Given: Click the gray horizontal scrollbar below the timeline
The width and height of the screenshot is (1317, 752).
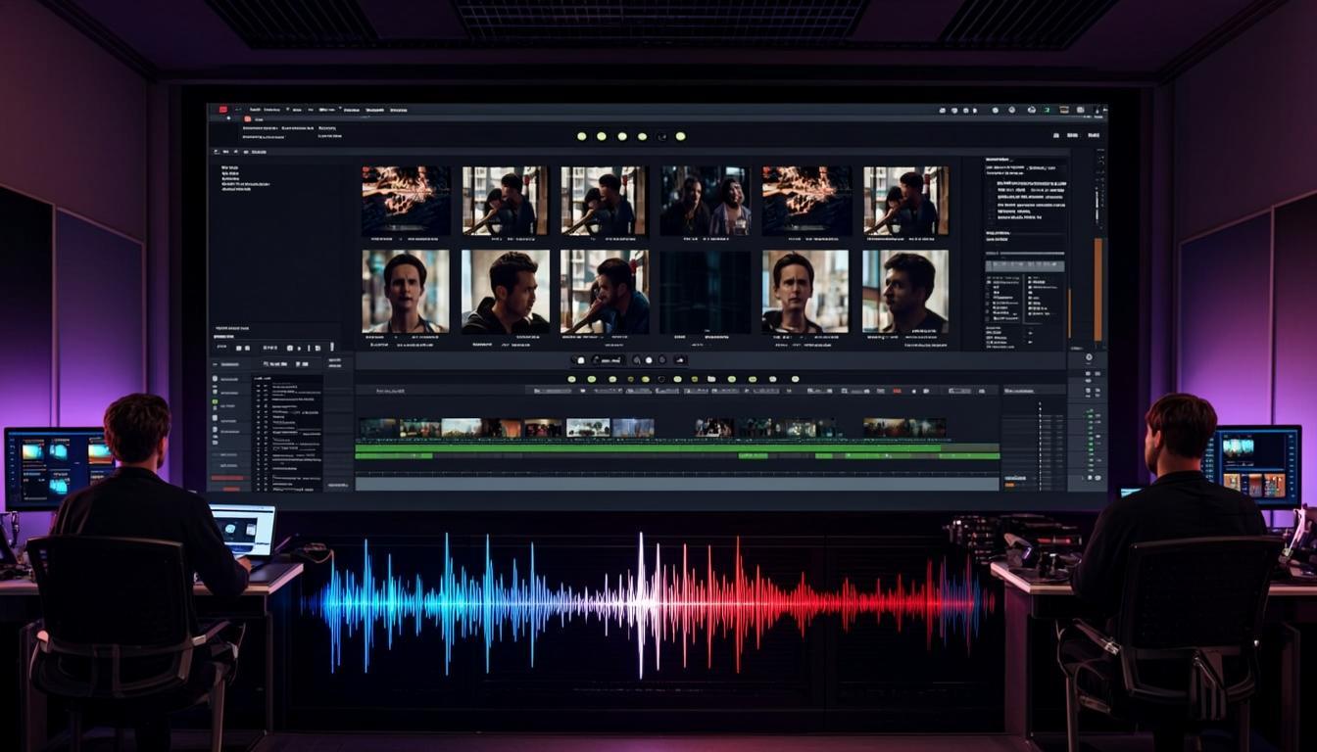Looking at the screenshot, I should pos(676,484).
